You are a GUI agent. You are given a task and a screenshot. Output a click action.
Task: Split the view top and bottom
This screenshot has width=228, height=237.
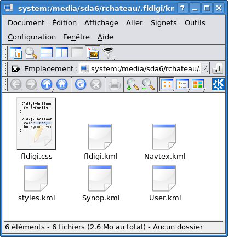tap(47, 53)
